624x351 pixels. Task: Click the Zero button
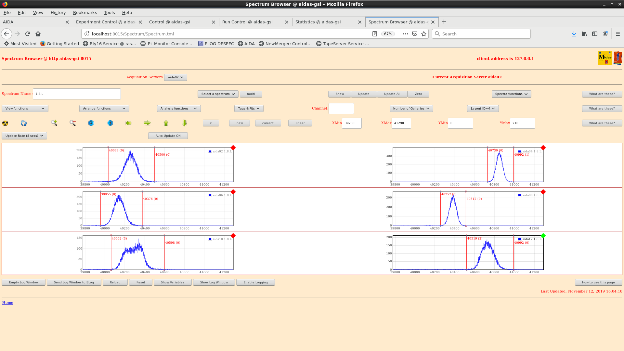pos(418,94)
